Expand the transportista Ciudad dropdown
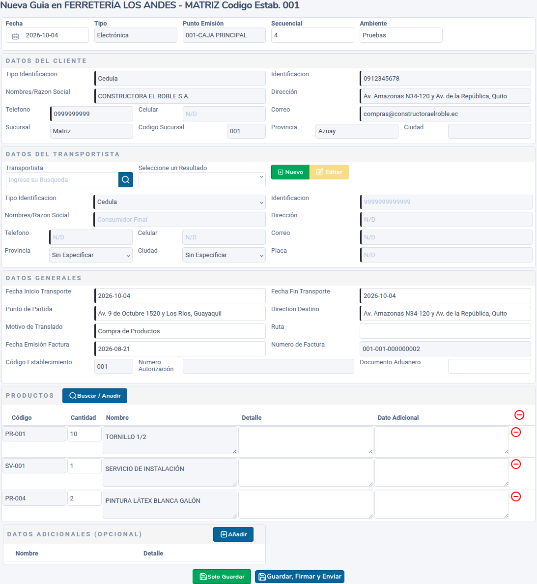 224,255
